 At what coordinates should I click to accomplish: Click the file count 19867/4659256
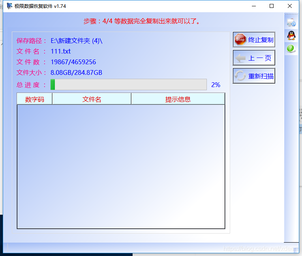pos(73,62)
